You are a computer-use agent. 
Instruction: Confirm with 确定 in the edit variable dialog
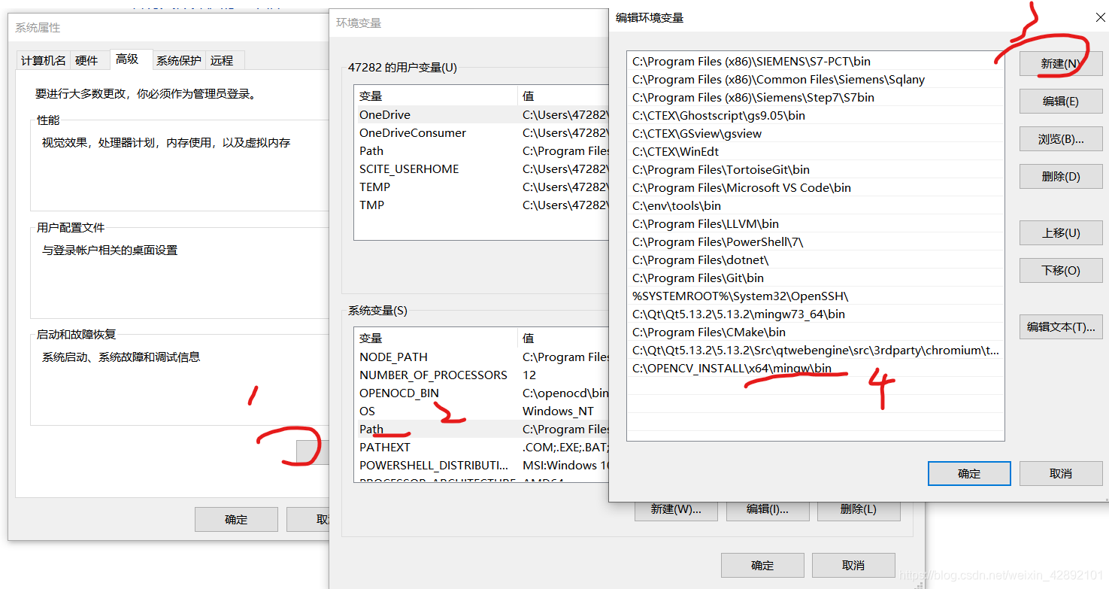point(969,473)
